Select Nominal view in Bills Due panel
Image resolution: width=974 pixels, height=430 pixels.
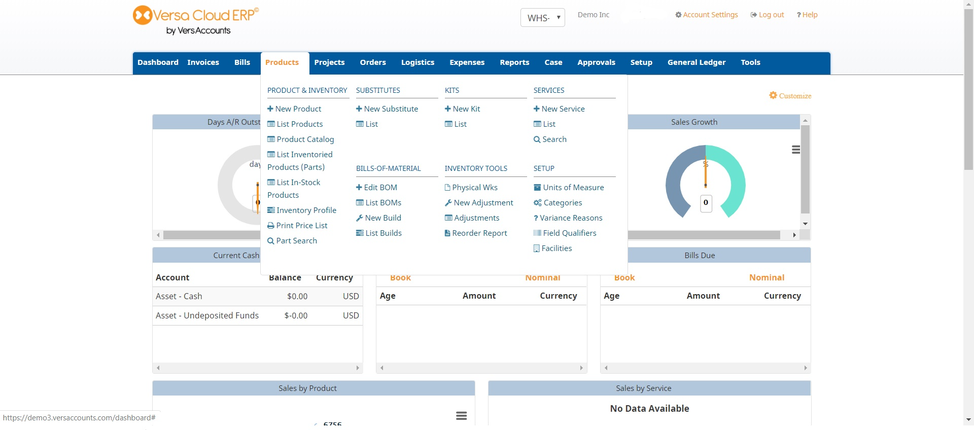pos(767,277)
